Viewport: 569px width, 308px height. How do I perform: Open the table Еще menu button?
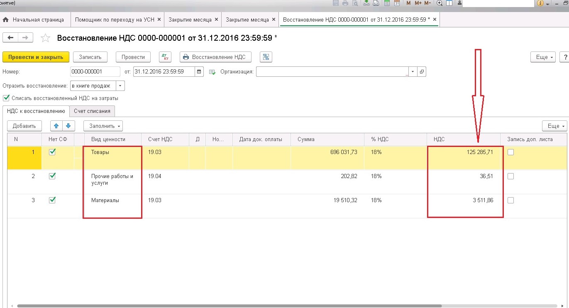tap(555, 126)
